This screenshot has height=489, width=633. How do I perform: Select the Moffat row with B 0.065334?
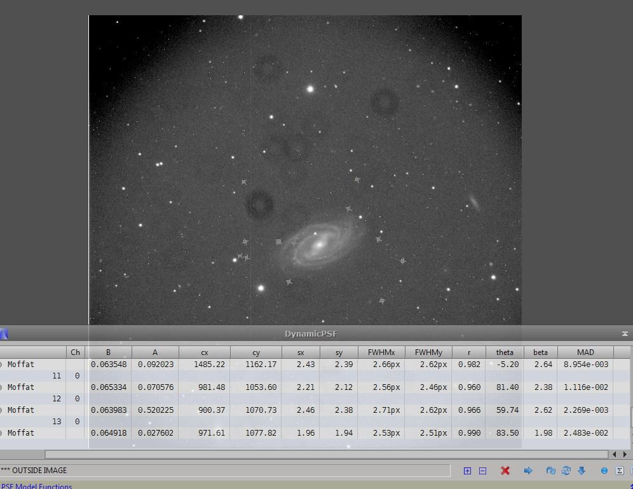pos(315,387)
